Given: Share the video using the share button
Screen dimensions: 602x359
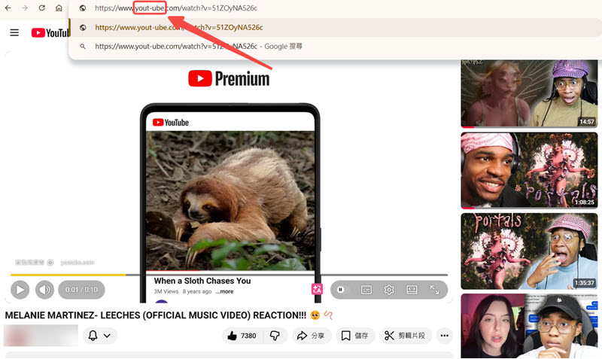Looking at the screenshot, I should pyautogui.click(x=312, y=336).
